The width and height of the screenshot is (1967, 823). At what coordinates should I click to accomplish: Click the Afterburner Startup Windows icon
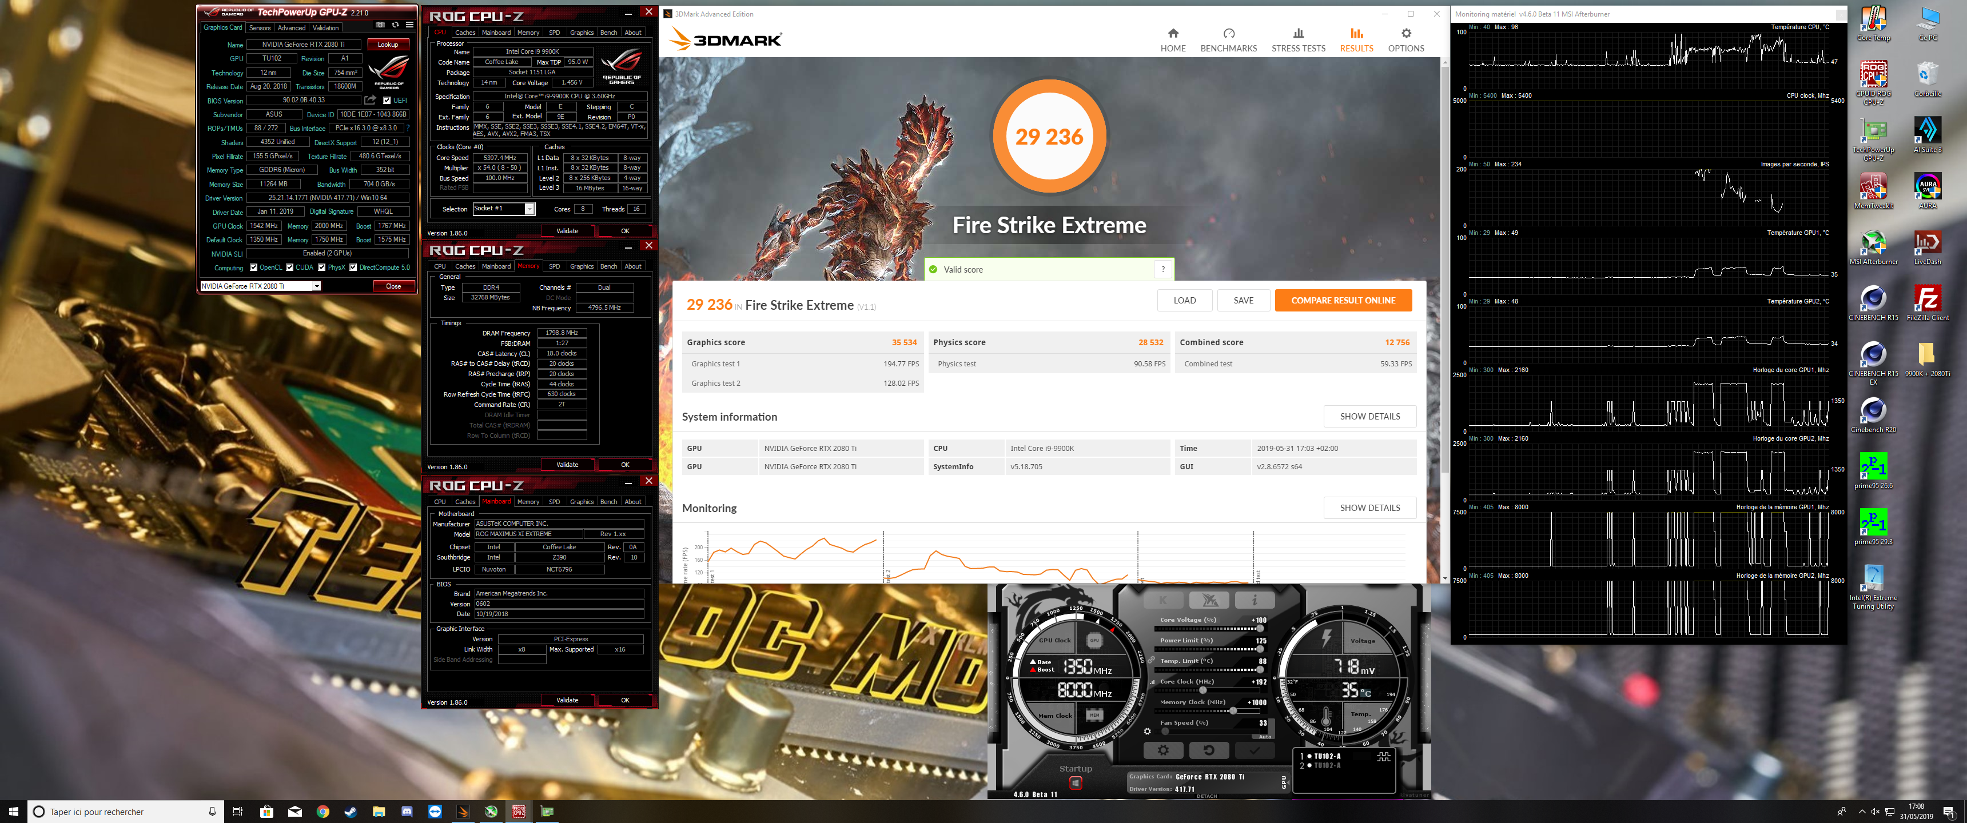(x=1075, y=784)
